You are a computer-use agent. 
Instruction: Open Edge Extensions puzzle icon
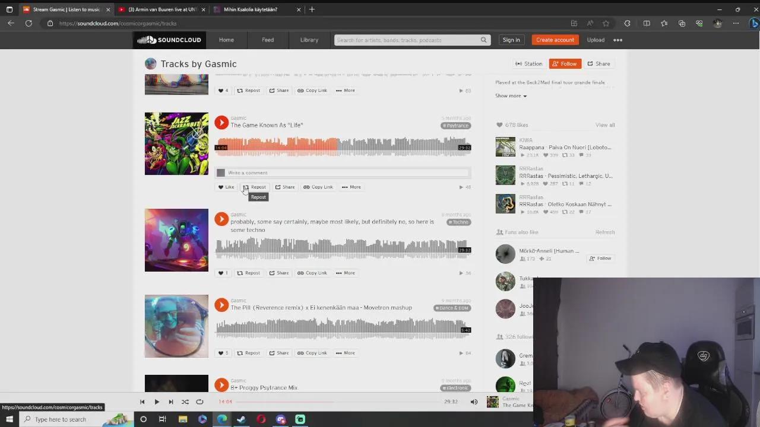tap(627, 23)
